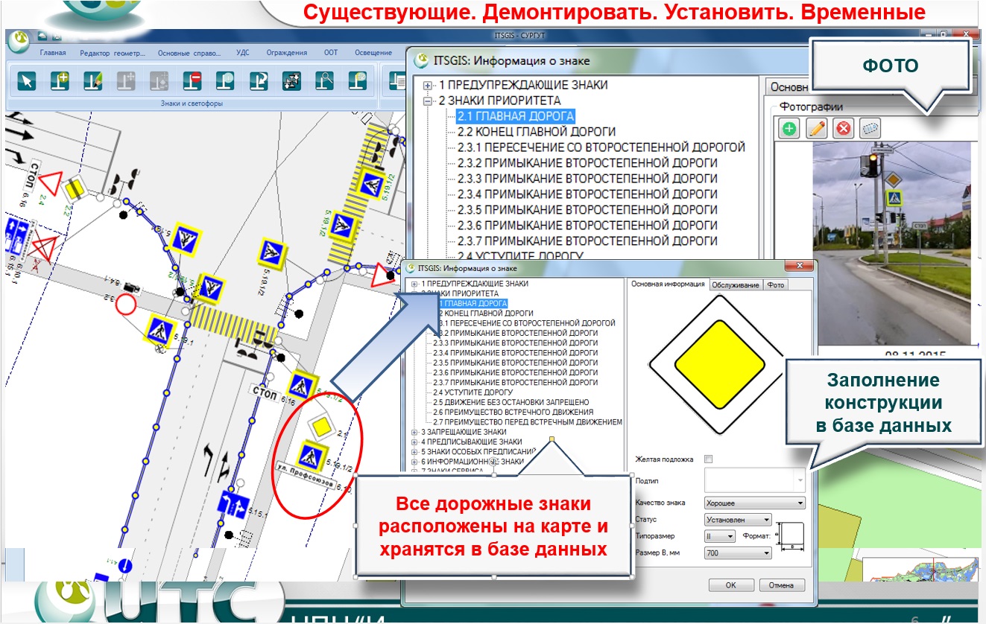This screenshot has width=986, height=624.
Task: Select 2.3.1 ПЕРЕСЕЧЕНИЕ СО ВТОРОСТЕПЕННОЙ ДОРОГОЙ in the large dialog
Action: pyautogui.click(x=601, y=147)
